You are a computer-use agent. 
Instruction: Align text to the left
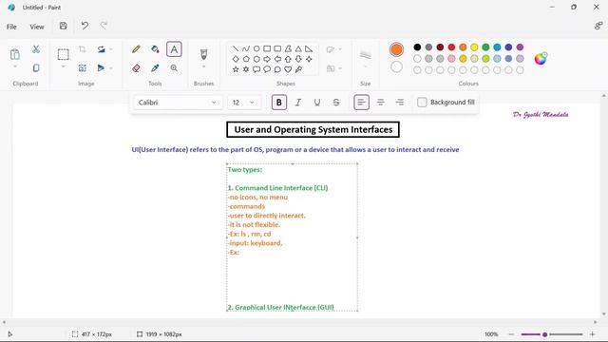coord(361,103)
